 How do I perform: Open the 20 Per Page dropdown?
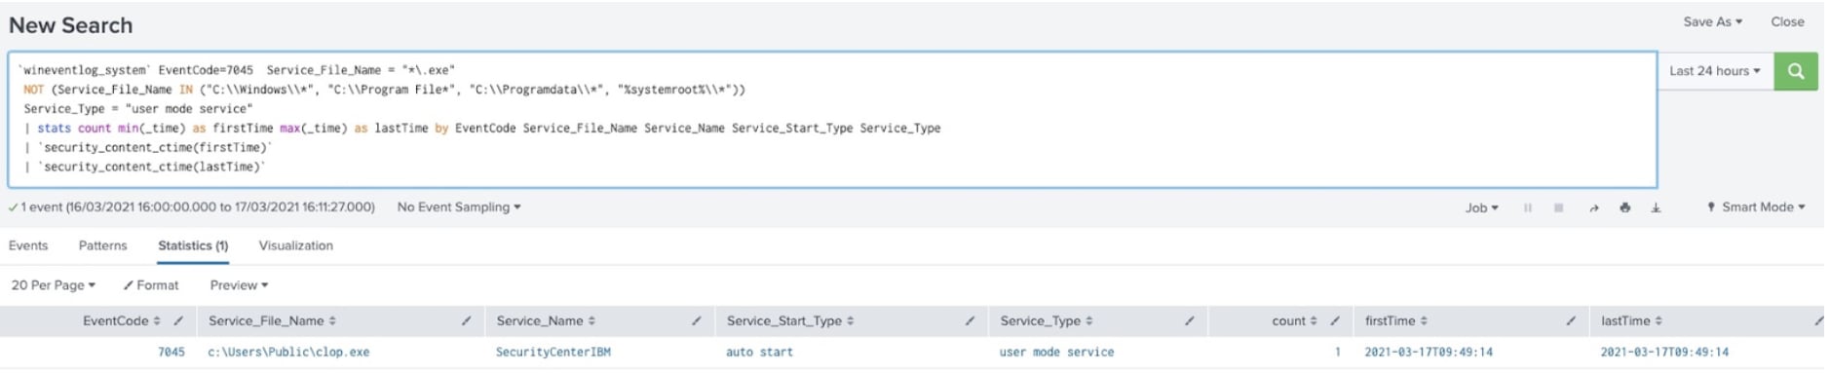click(x=53, y=285)
